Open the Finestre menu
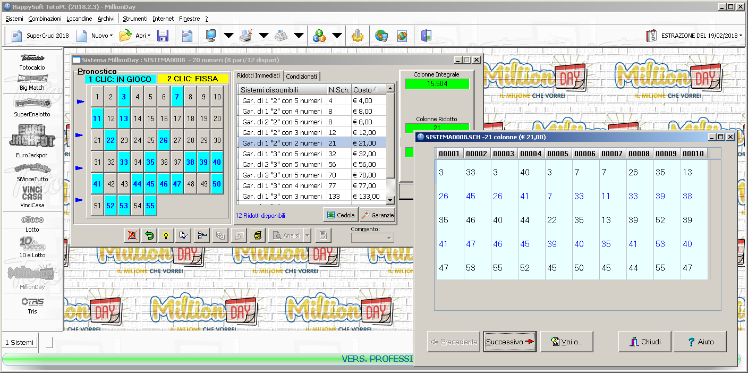748x373 pixels. click(190, 19)
